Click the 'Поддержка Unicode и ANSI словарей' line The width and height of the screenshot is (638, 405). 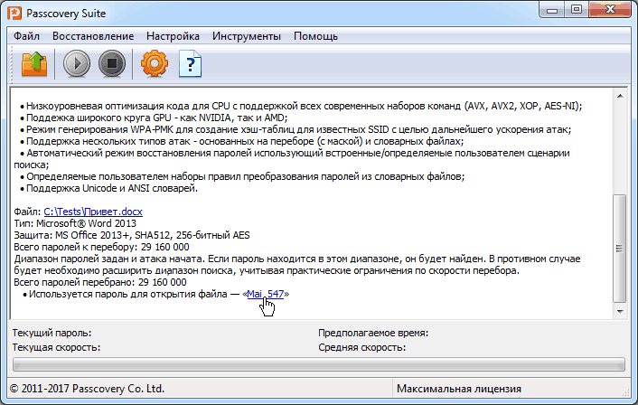109,188
